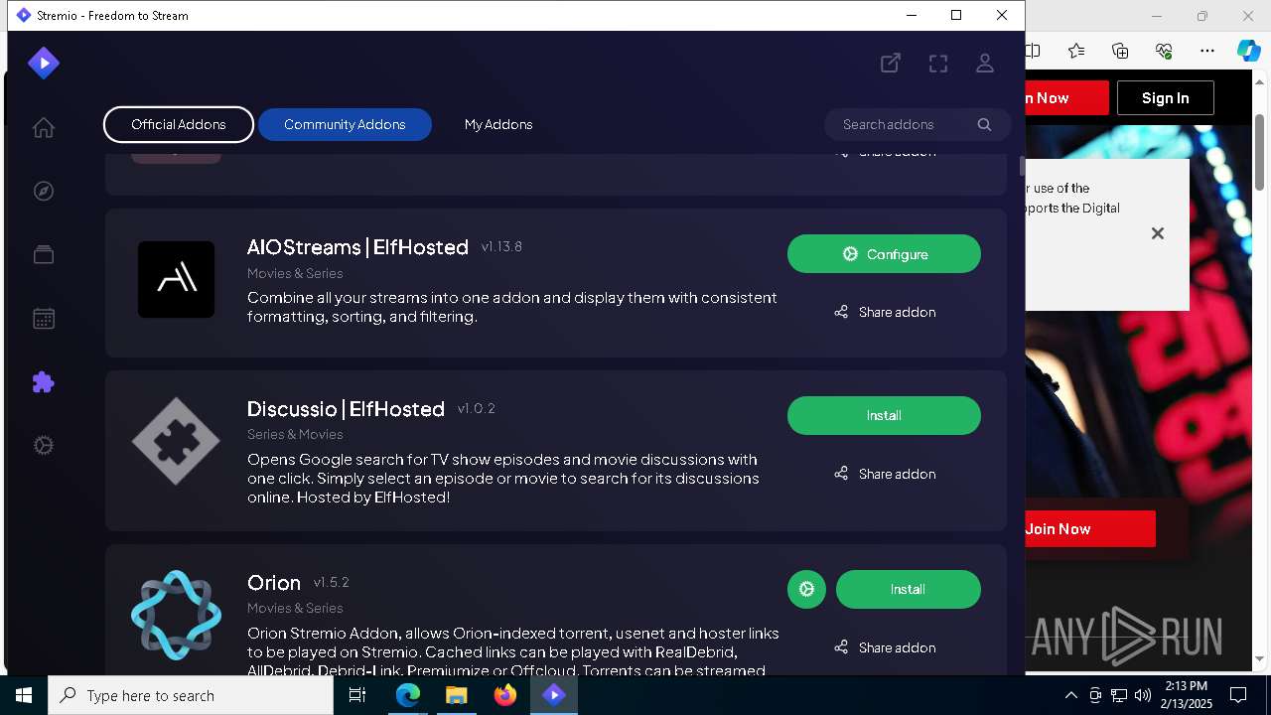Image resolution: width=1271 pixels, height=715 pixels.
Task: Open Task View on the taskbar
Action: point(357,695)
